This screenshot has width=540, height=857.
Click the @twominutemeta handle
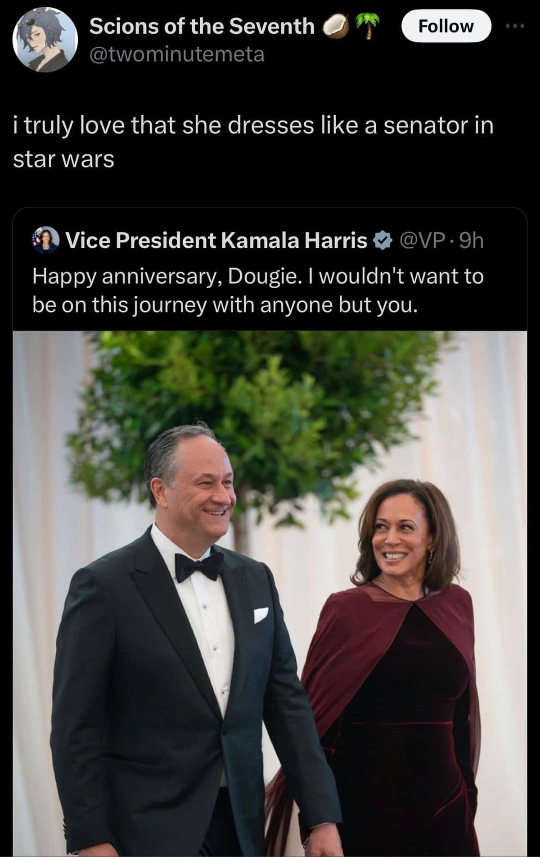point(177,54)
